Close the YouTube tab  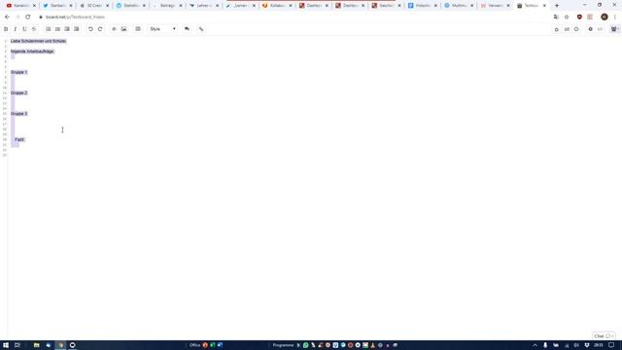click(34, 6)
